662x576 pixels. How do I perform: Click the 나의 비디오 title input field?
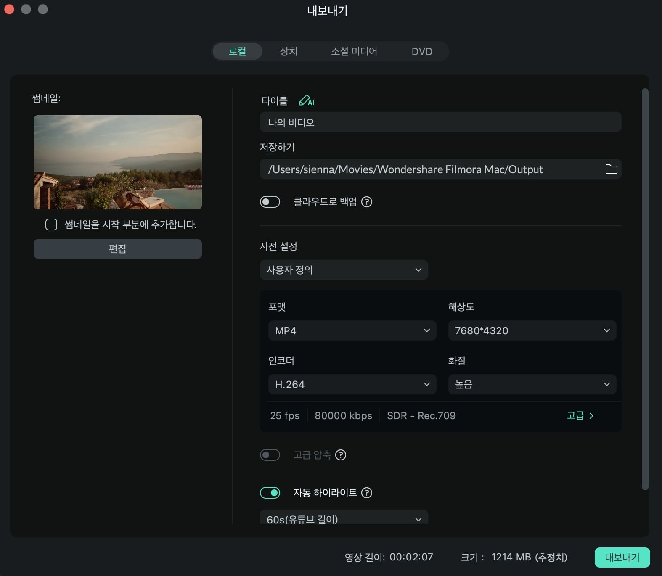point(440,122)
